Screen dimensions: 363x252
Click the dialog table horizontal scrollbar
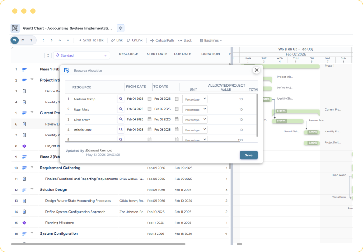153,141
